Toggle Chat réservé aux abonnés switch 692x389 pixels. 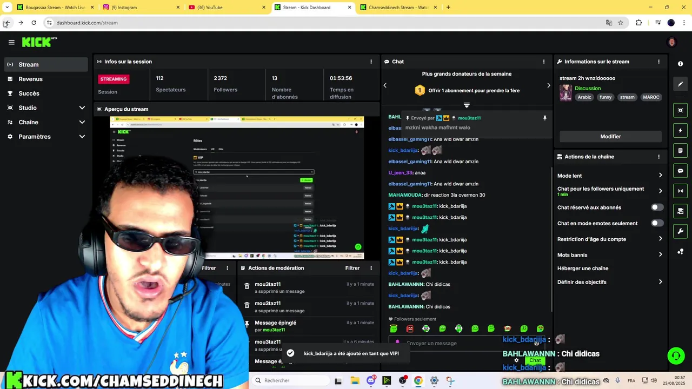[x=657, y=207]
